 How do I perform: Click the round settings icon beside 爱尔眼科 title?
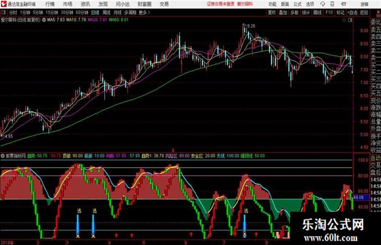44,20
